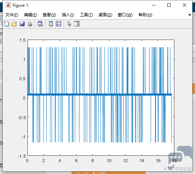Viewport: 195px width, 174px height.
Task: Open the 帮助(H) menu
Action: 145,15
